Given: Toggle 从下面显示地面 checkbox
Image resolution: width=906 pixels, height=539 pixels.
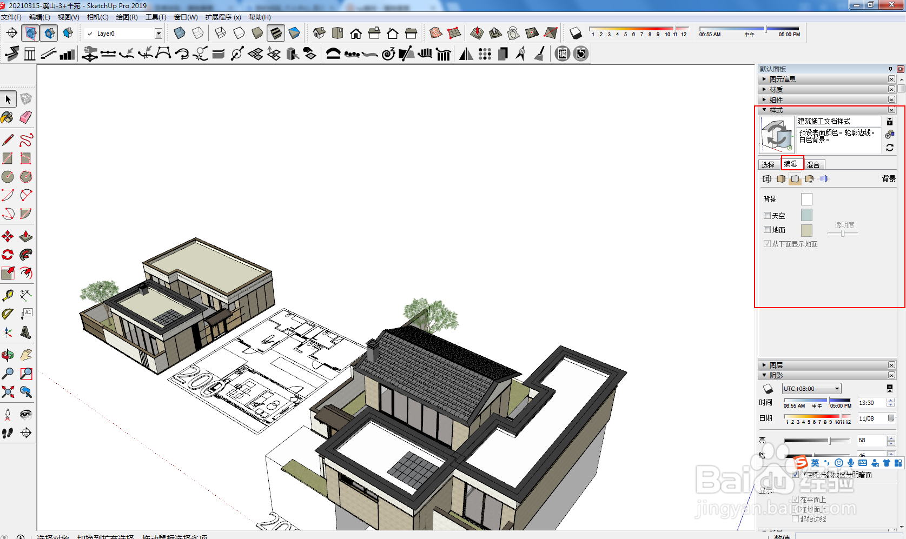Looking at the screenshot, I should (x=767, y=244).
